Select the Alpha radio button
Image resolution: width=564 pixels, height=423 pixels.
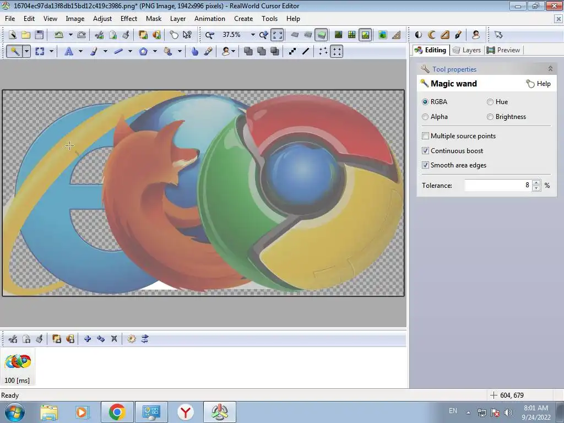pyautogui.click(x=425, y=117)
